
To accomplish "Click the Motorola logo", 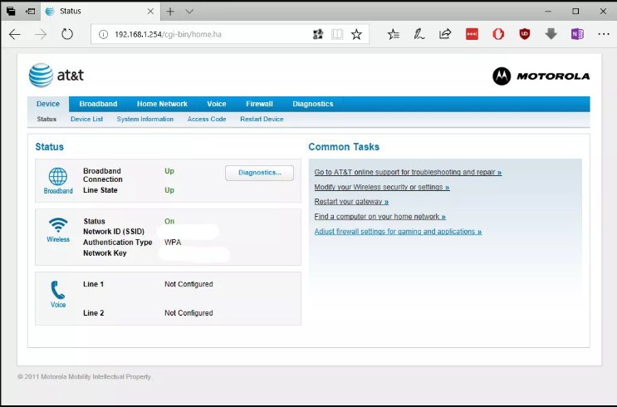I will 541,76.
